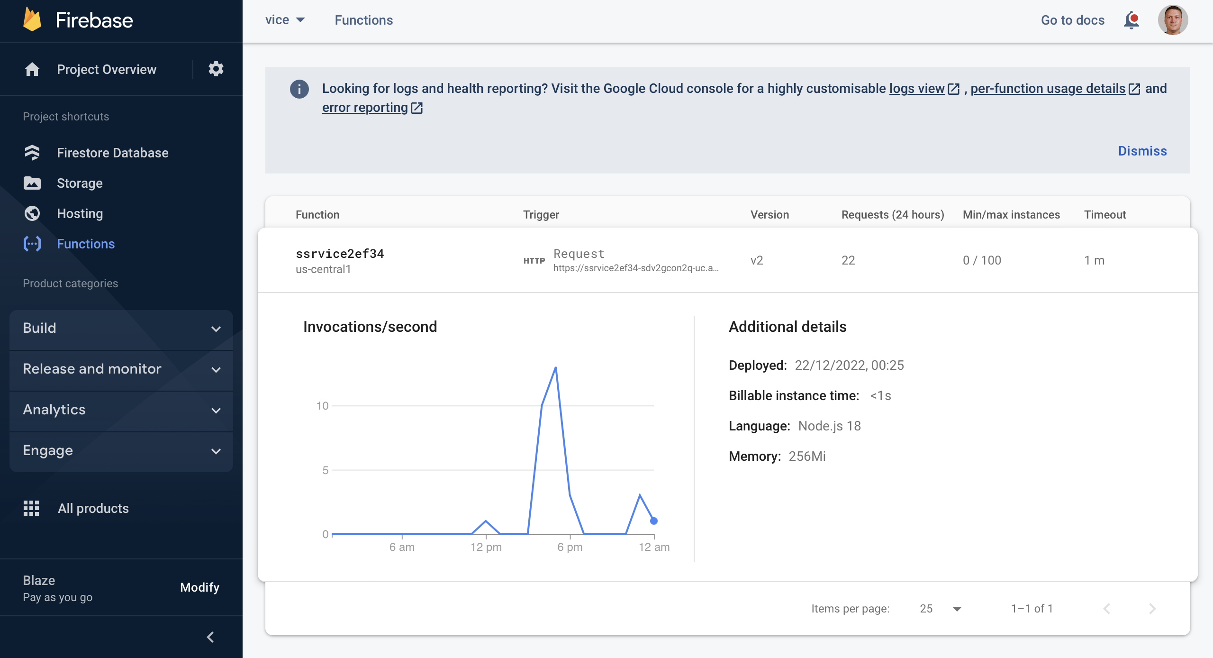The width and height of the screenshot is (1213, 658).
Task: Open project settings gear icon
Action: [x=216, y=69]
